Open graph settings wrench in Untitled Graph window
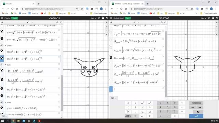 (x=217, y=22)
